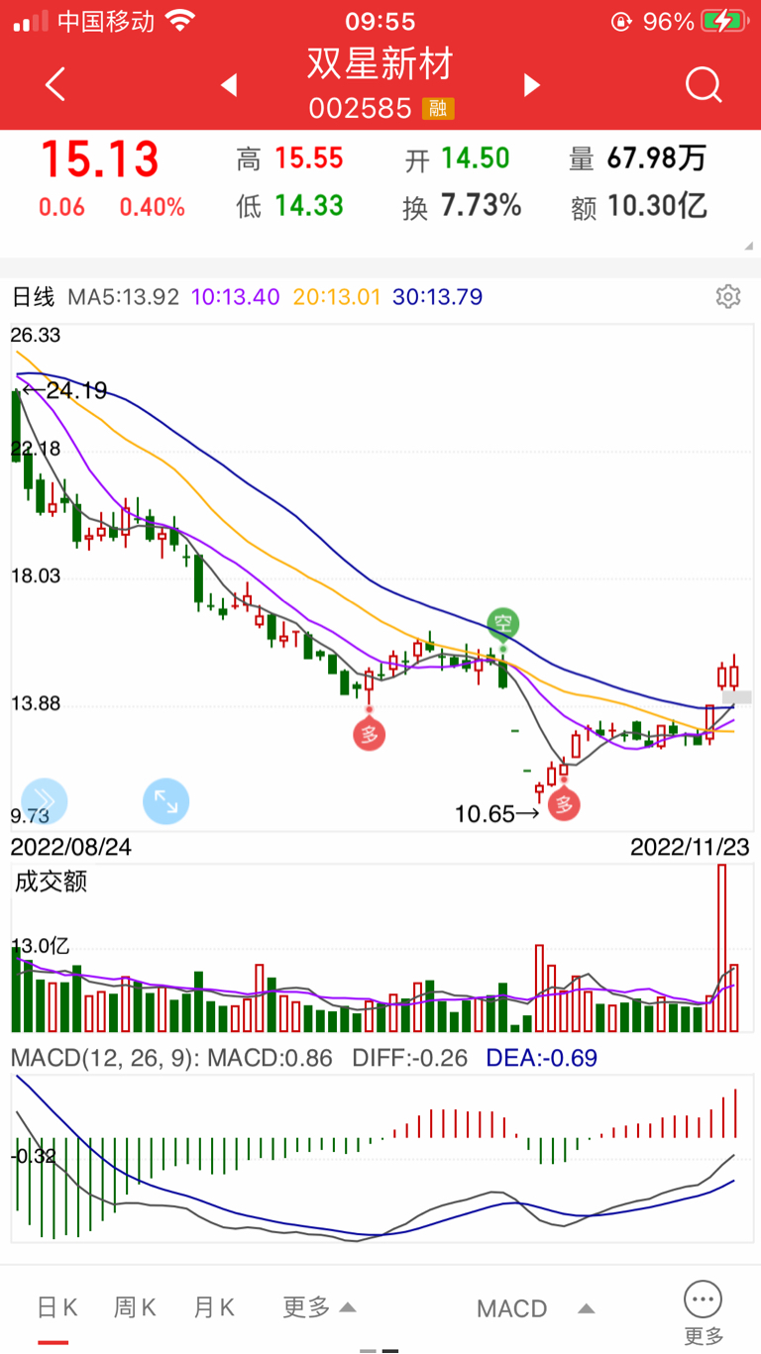Tap the amount 10.30亿
Viewport: 761px width, 1354px height.
[x=657, y=206]
